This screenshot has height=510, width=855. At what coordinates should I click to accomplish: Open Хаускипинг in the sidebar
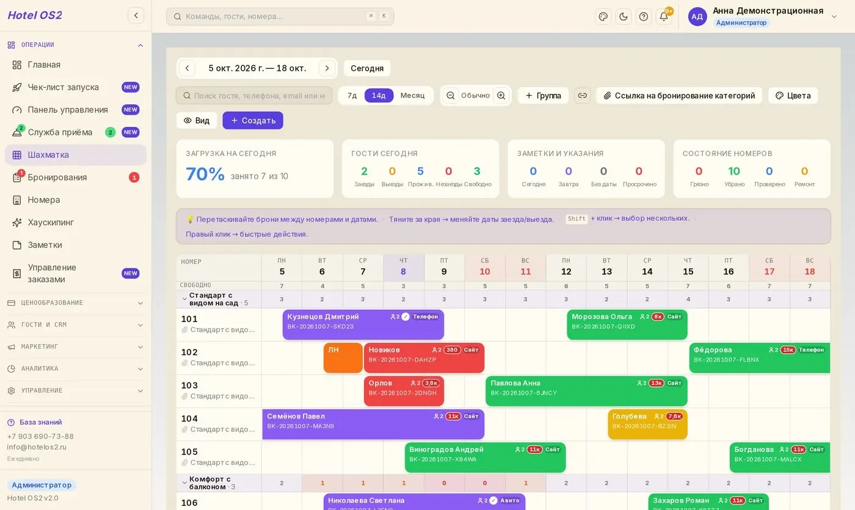[76, 223]
